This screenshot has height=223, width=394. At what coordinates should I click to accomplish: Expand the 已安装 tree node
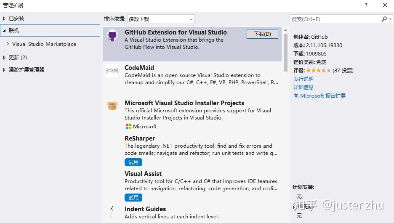click(4, 19)
